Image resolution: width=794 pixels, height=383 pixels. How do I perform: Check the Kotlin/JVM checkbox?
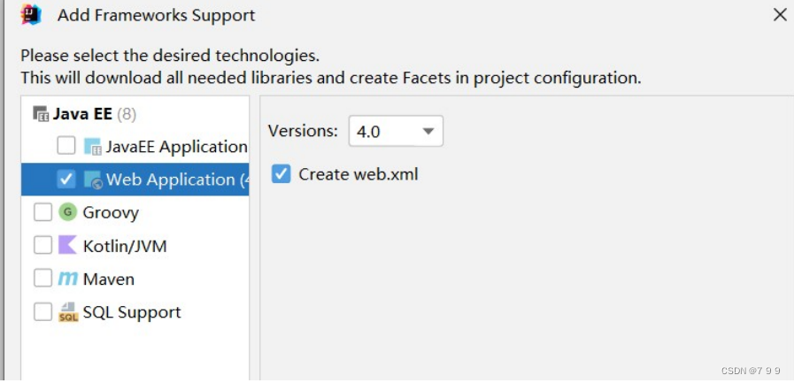[x=42, y=245]
